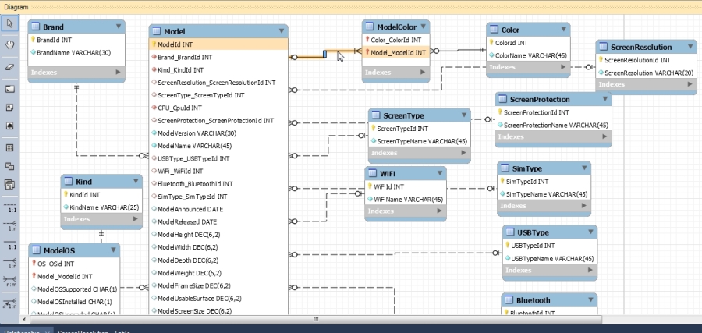
Task: Choose n:m relationship tool
Action: tap(10, 281)
